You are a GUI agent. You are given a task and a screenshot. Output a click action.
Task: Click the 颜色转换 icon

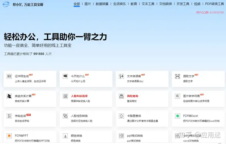[x=65, y=136]
